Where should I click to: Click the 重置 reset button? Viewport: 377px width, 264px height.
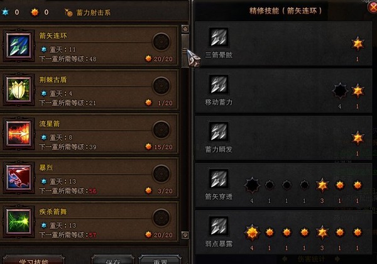160,260
